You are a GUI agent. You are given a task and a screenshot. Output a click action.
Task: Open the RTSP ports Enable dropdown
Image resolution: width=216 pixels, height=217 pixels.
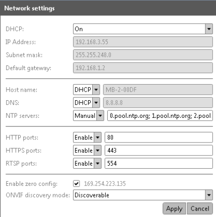tap(87, 163)
